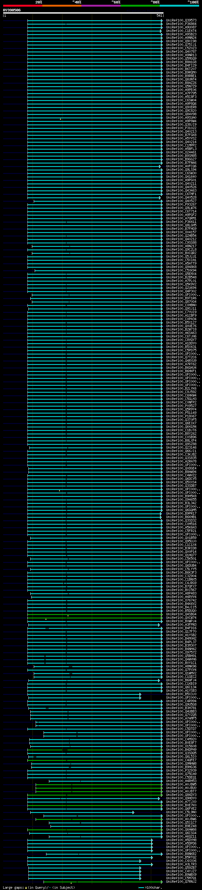This screenshot has height=890, width=202.
Task: Click hit label UniRef100_Q39573
Action: pos(181,21)
